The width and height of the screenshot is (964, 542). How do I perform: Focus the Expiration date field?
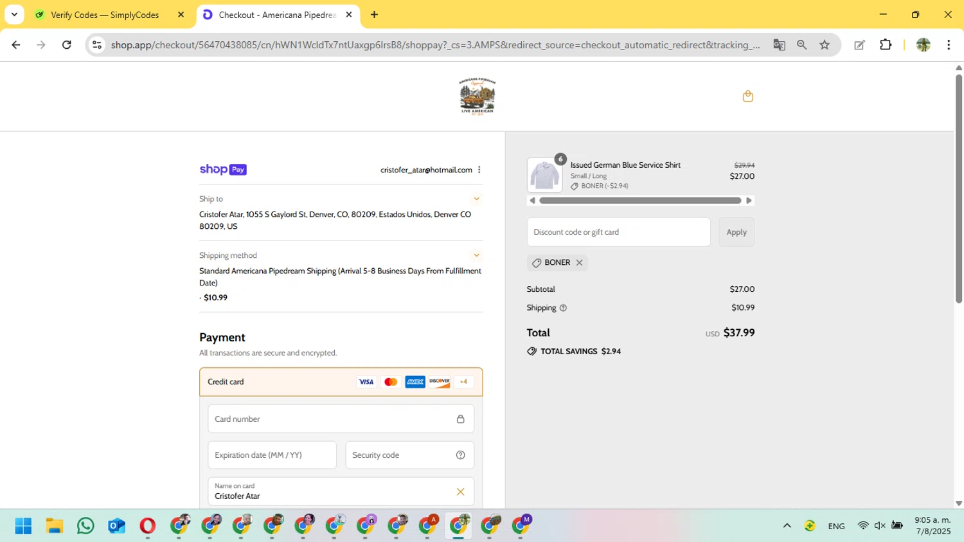click(x=272, y=455)
